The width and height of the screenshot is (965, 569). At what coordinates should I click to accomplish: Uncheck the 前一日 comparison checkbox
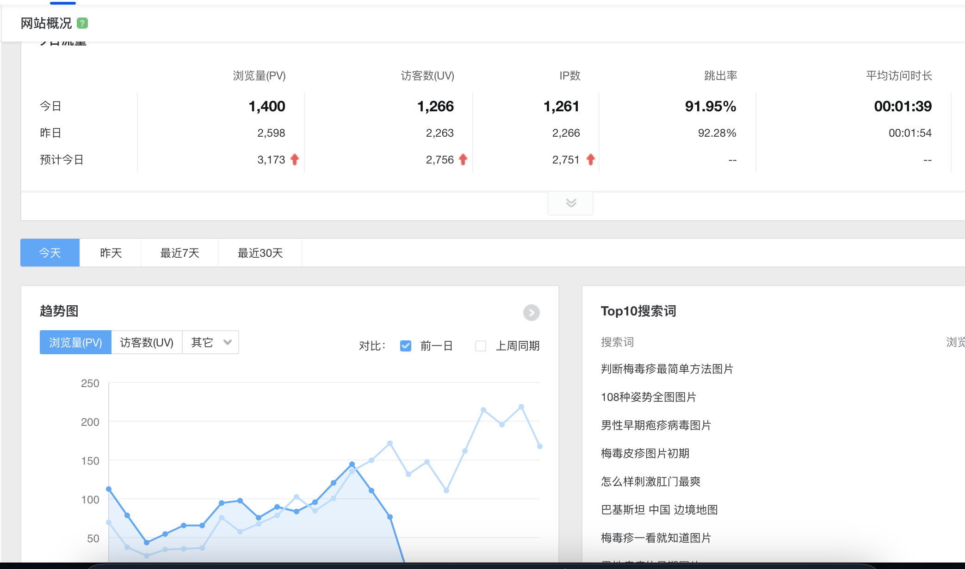point(406,346)
